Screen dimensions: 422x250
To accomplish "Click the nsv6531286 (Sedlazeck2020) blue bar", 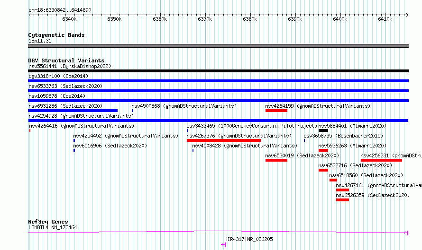I will click(x=73, y=111).
